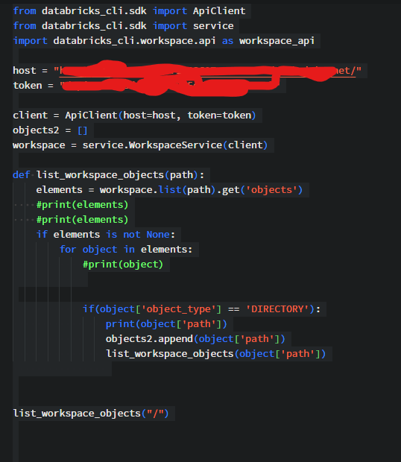
Task: Click the '#print(object)' comment
Action: coord(123,265)
